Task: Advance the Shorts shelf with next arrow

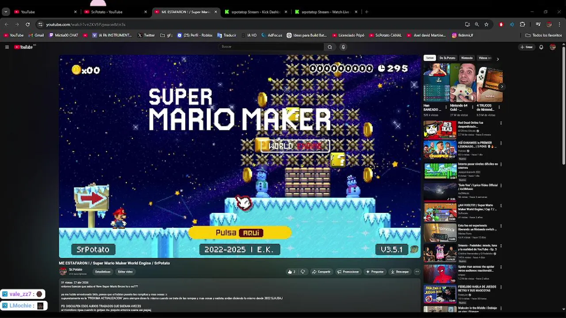Action: click(x=501, y=87)
